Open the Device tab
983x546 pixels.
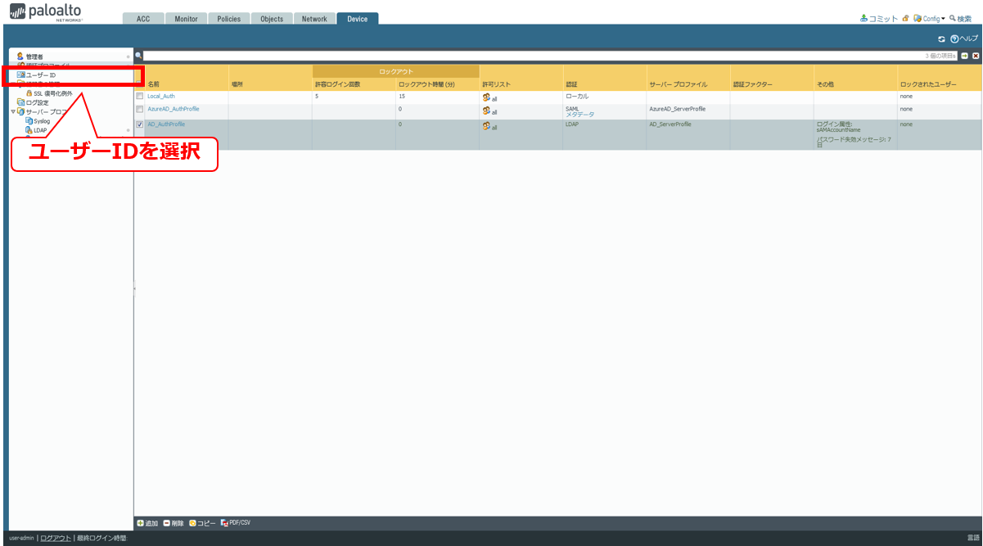(358, 19)
